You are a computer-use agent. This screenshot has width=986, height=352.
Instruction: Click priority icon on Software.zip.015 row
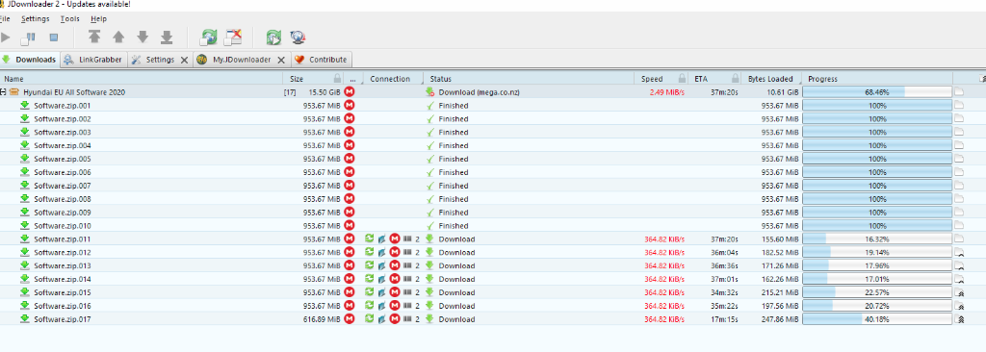(960, 292)
